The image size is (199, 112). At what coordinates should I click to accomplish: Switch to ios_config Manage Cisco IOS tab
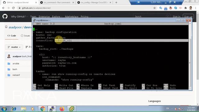pyautogui.click(x=94, y=2)
